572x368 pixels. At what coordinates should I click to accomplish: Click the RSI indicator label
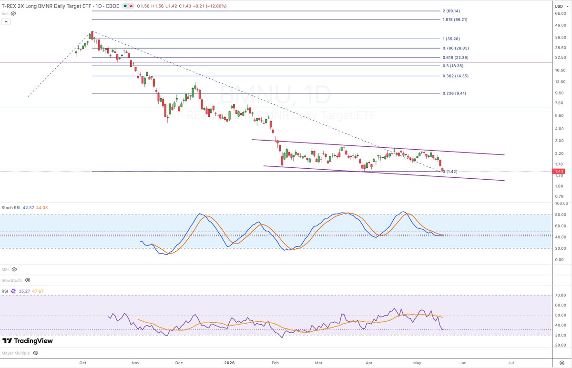(6, 290)
